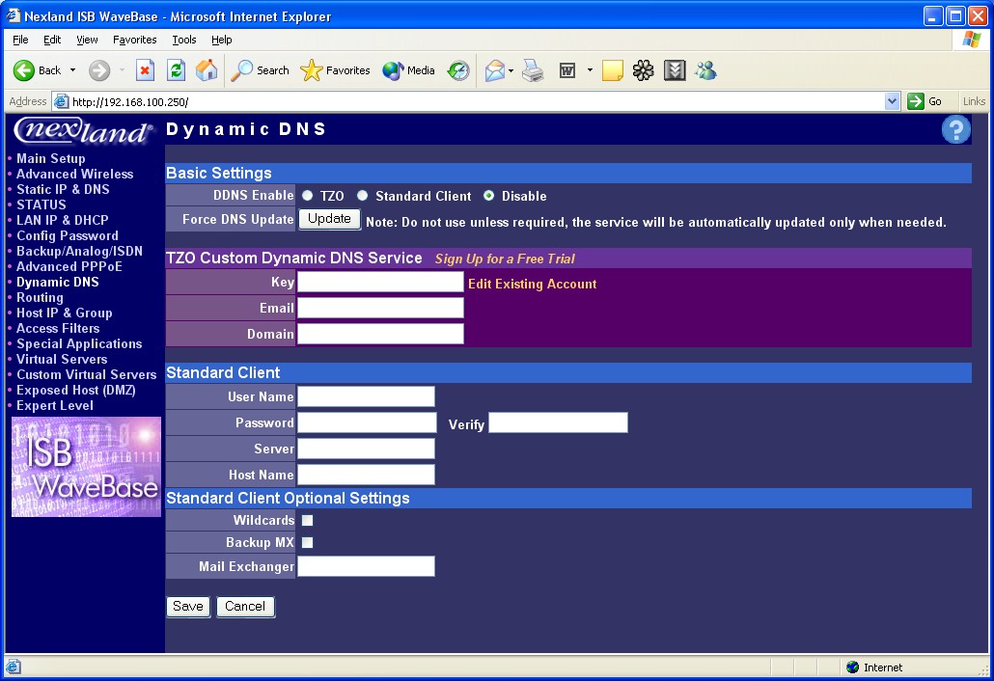994x681 pixels.
Task: Open the Routing page
Action: tap(40, 297)
